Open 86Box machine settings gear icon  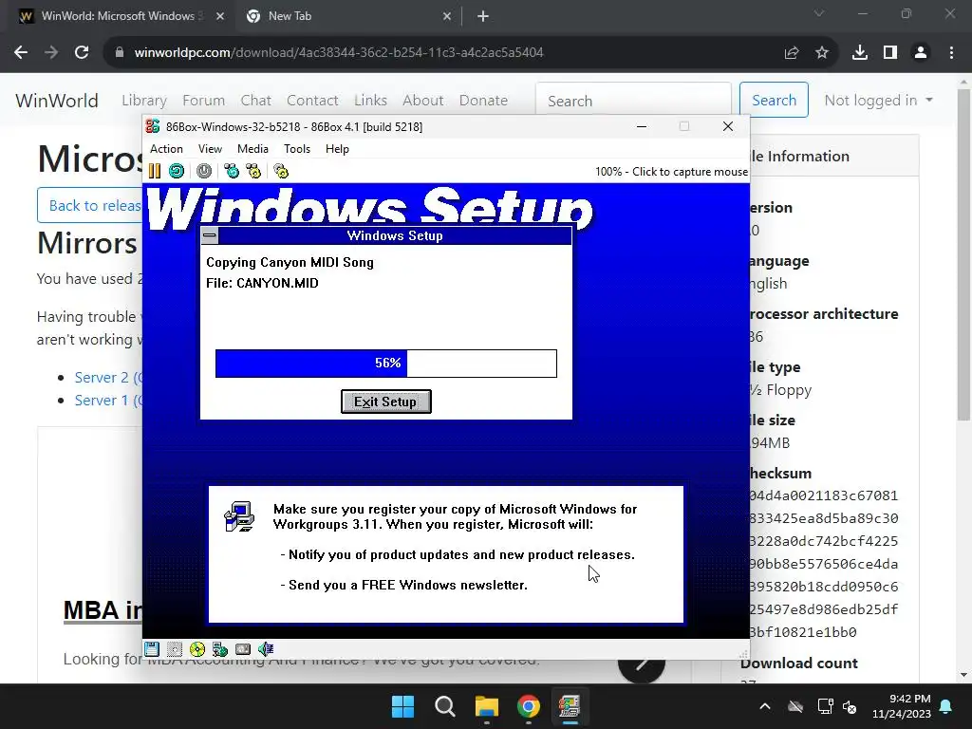(x=281, y=171)
